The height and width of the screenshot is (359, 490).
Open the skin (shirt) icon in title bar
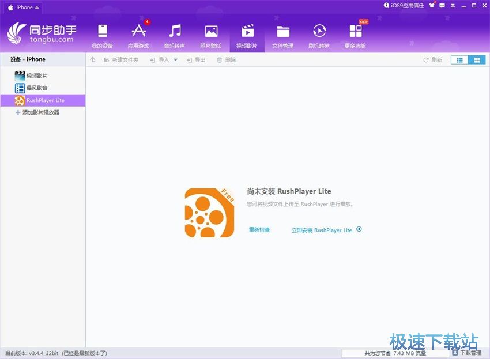click(432, 5)
